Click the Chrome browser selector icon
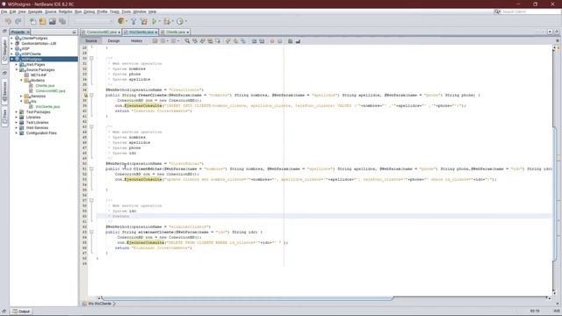 coord(121,21)
